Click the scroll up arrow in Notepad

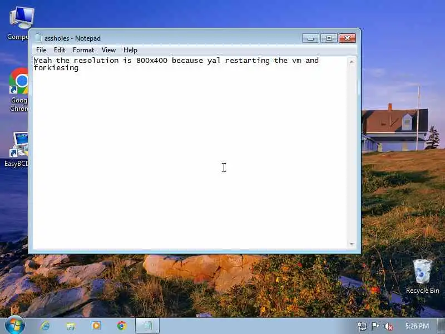[x=352, y=61]
